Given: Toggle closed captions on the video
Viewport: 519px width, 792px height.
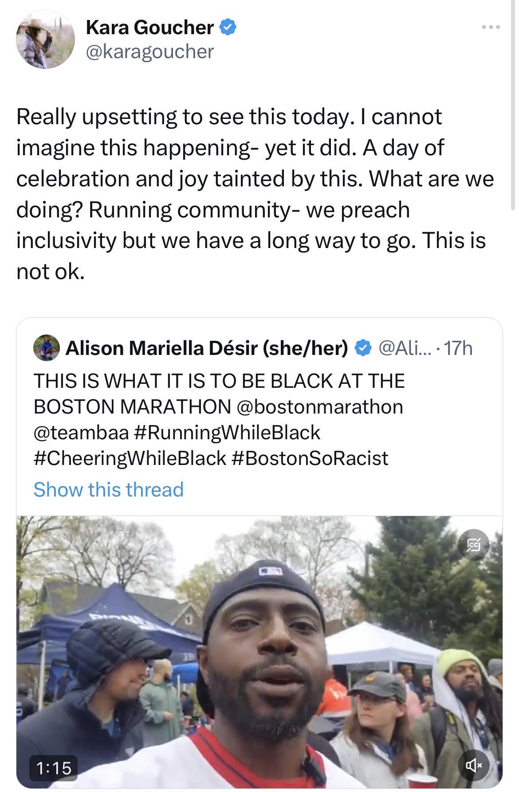Looking at the screenshot, I should 474,544.
